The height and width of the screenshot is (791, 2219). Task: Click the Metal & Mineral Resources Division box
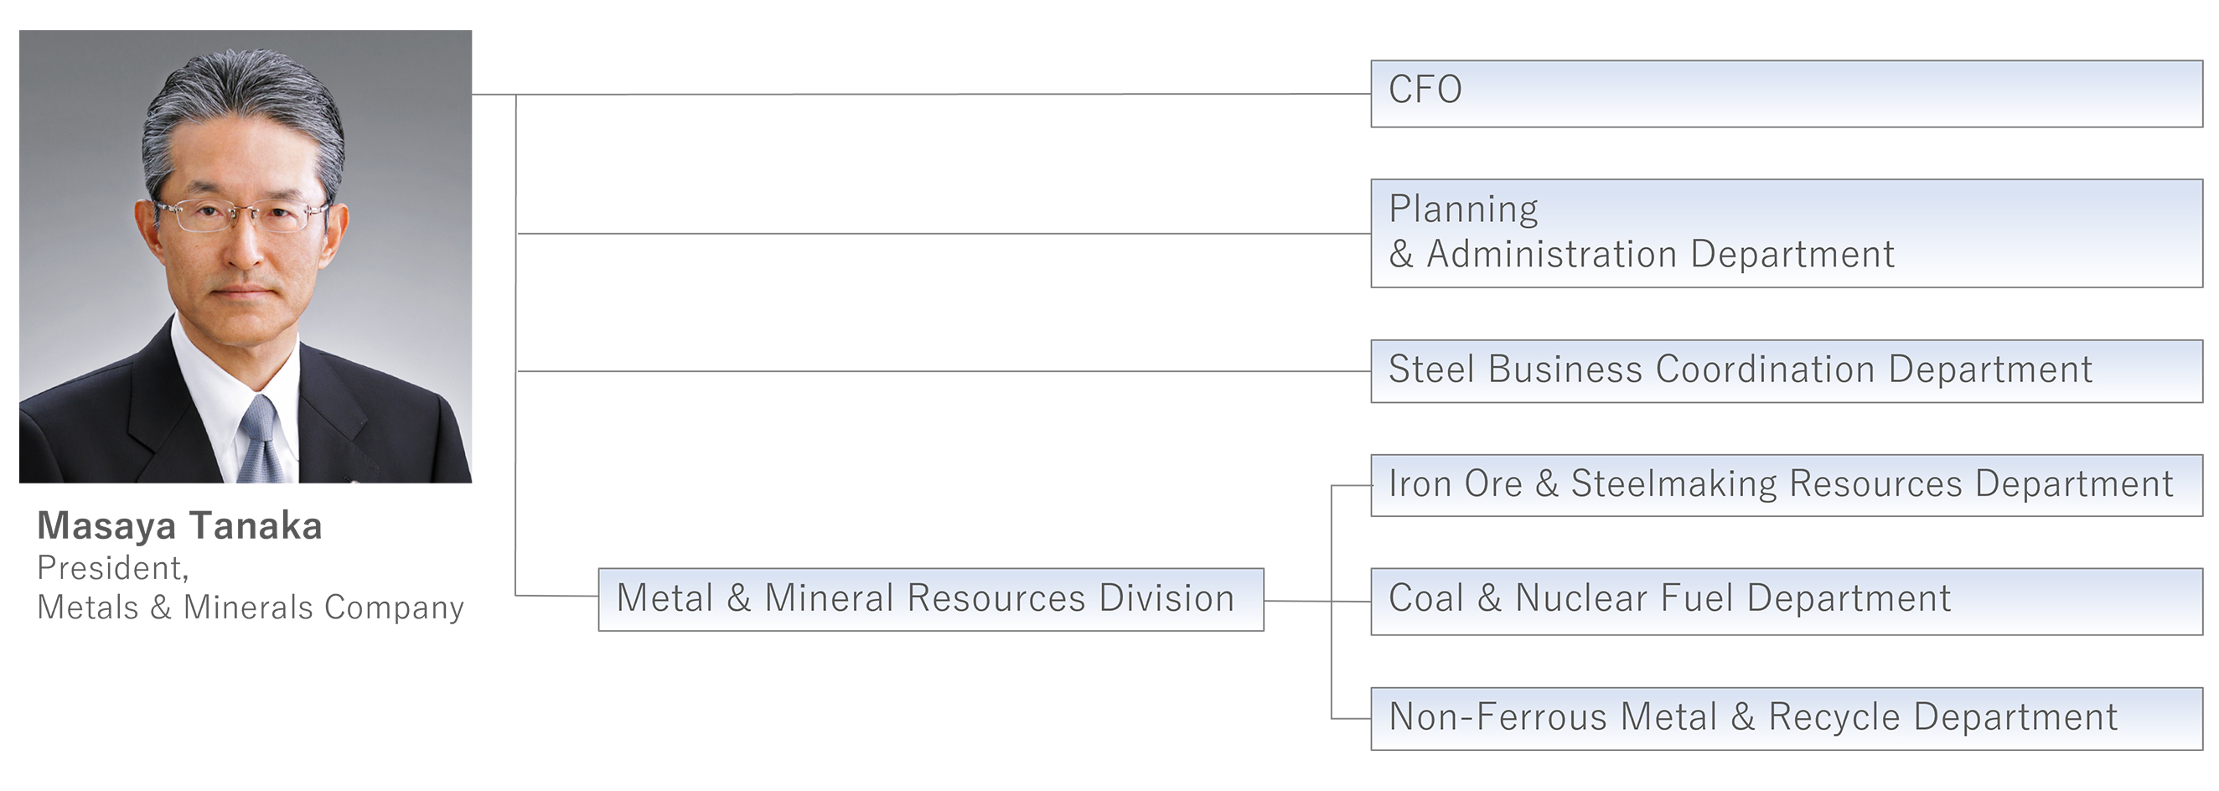(930, 599)
